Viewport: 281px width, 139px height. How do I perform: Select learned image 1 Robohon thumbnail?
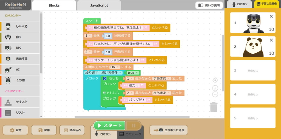tap(254, 23)
